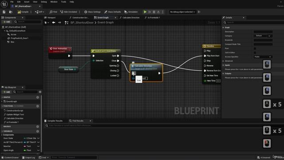The image size is (284, 160).
Task: Expand the Door State variable row chevron
Action: pyautogui.click(x=39, y=138)
